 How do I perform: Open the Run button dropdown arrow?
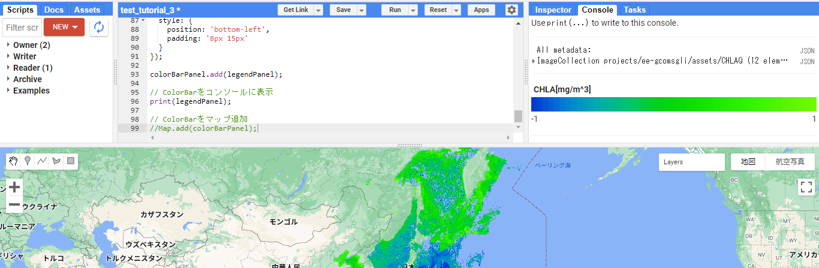(x=413, y=10)
